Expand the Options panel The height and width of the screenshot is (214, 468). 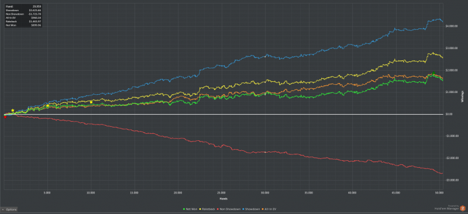[9, 209]
